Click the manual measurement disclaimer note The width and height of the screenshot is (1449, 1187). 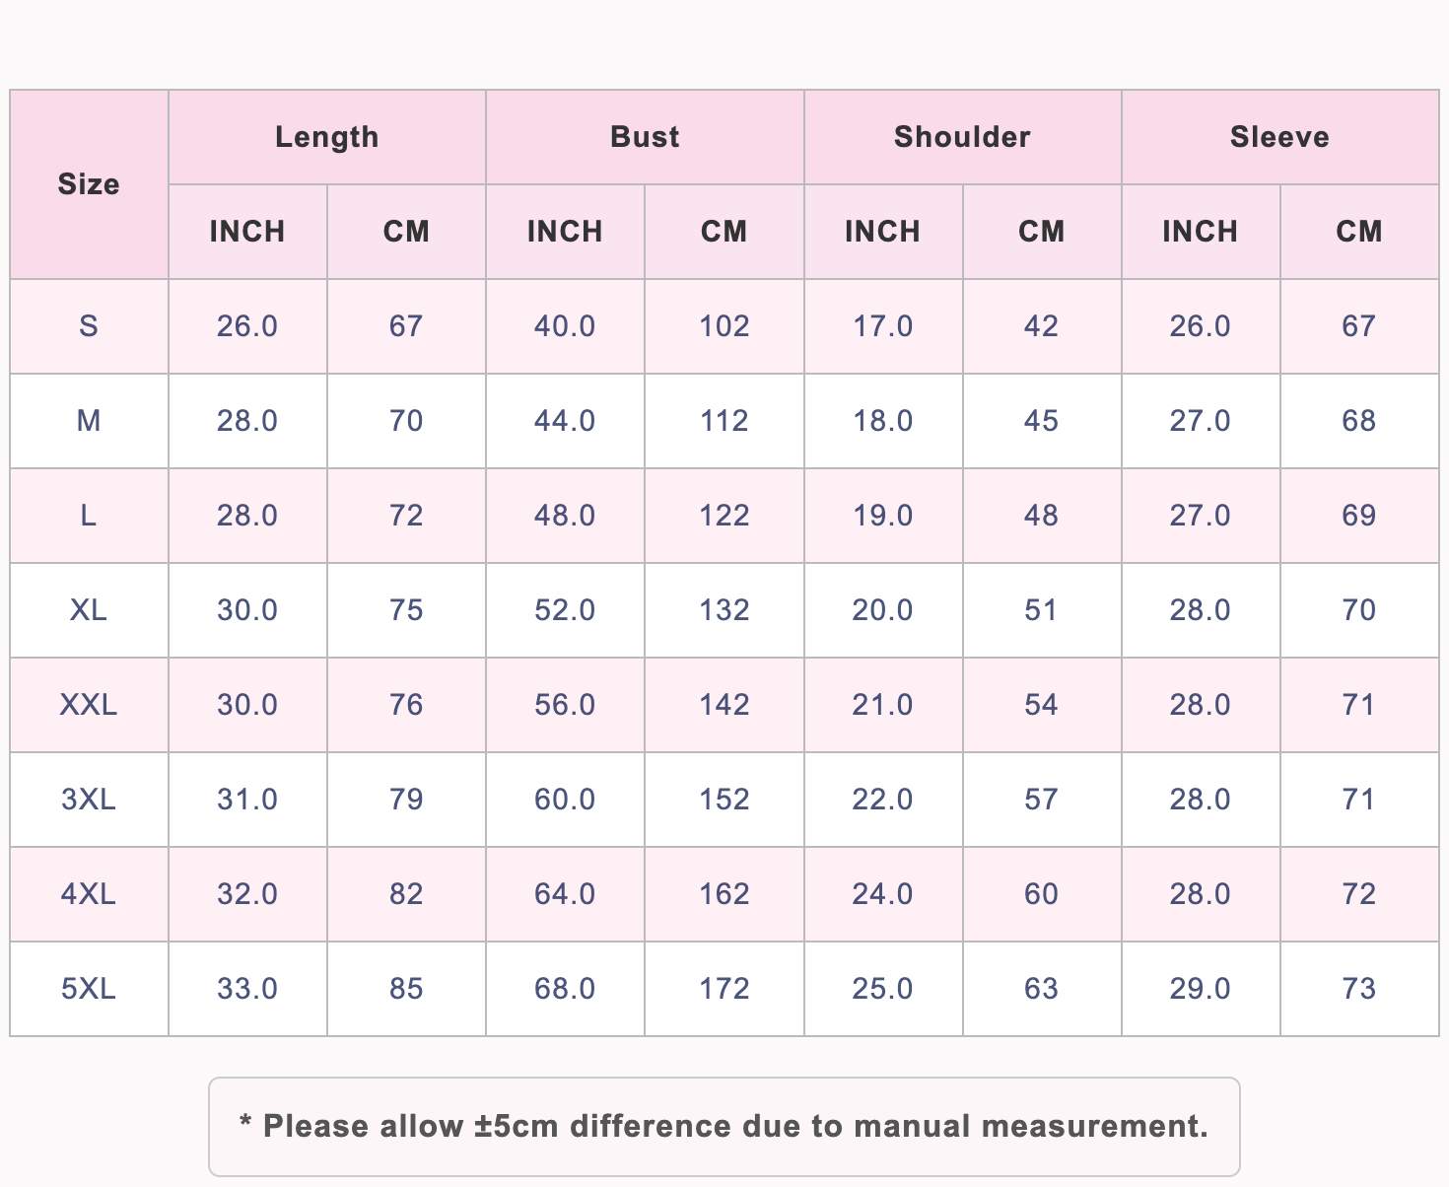point(724,1127)
